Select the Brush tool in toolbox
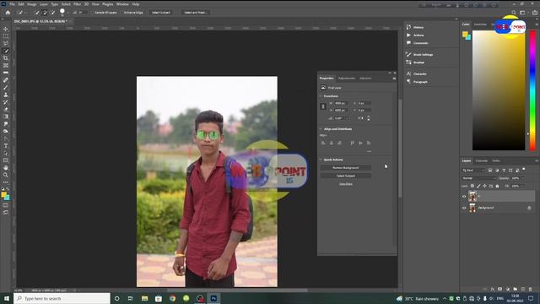540x304 pixels. [x=6, y=87]
